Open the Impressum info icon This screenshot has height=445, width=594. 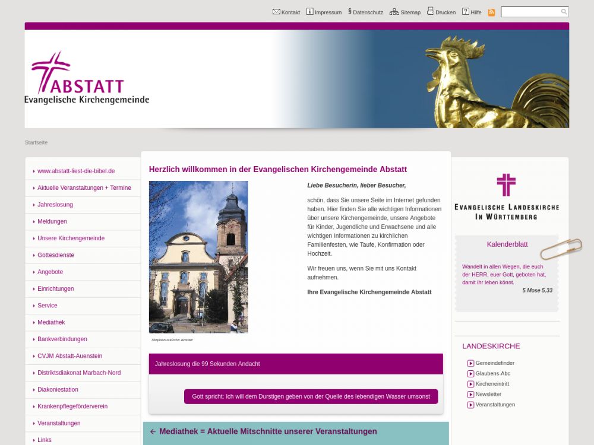pos(309,11)
